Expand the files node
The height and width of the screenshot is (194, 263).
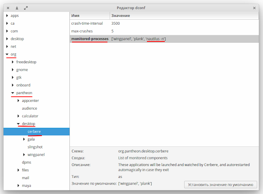(x=18, y=170)
